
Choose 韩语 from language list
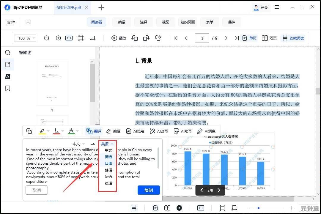pyautogui.click(x=108, y=170)
